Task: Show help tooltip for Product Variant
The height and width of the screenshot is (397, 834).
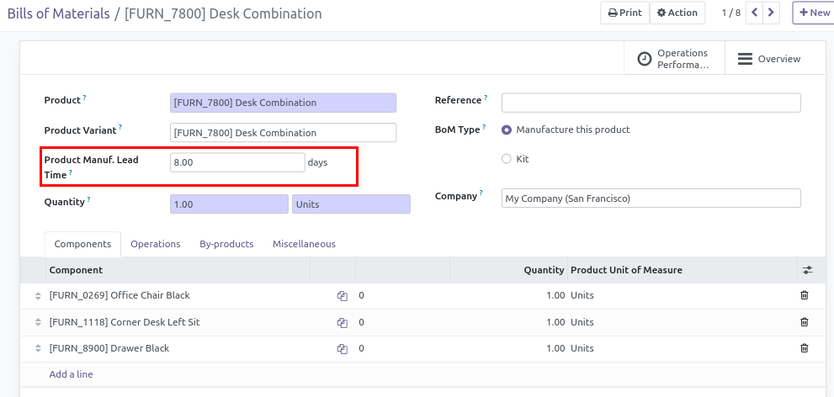Action: (x=120, y=128)
